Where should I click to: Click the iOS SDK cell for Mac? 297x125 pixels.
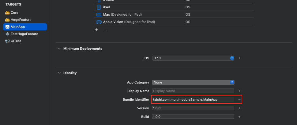(187, 14)
